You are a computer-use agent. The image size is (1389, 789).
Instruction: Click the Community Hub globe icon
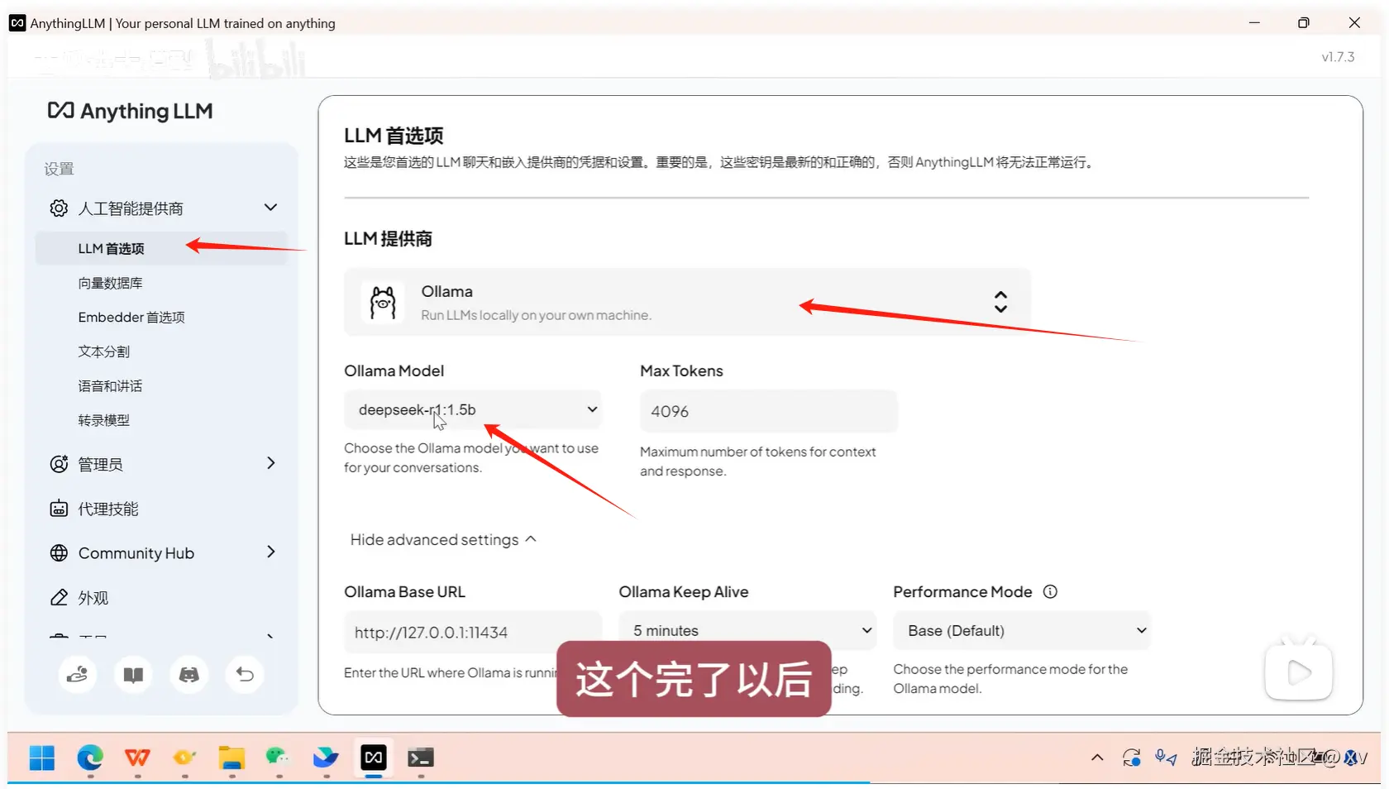tap(59, 553)
